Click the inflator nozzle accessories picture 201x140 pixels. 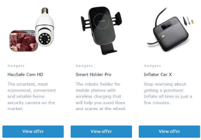[x=188, y=20]
